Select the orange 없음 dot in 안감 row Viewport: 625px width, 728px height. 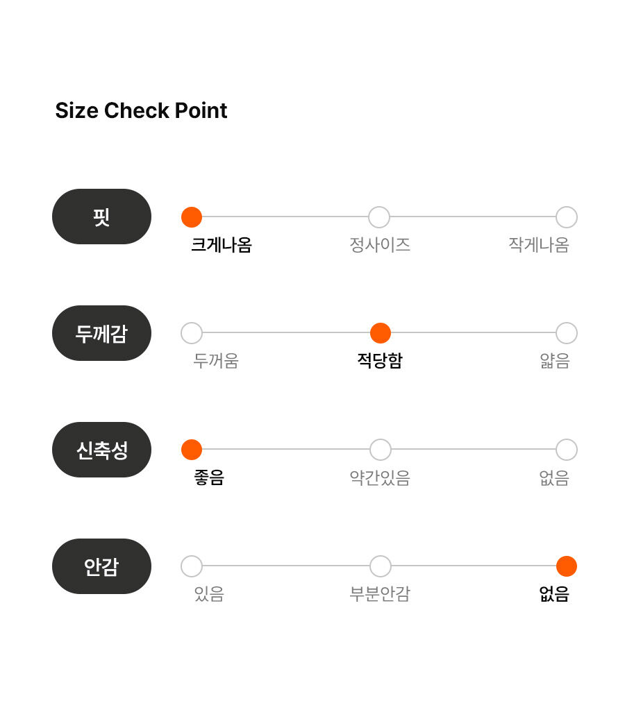(567, 566)
